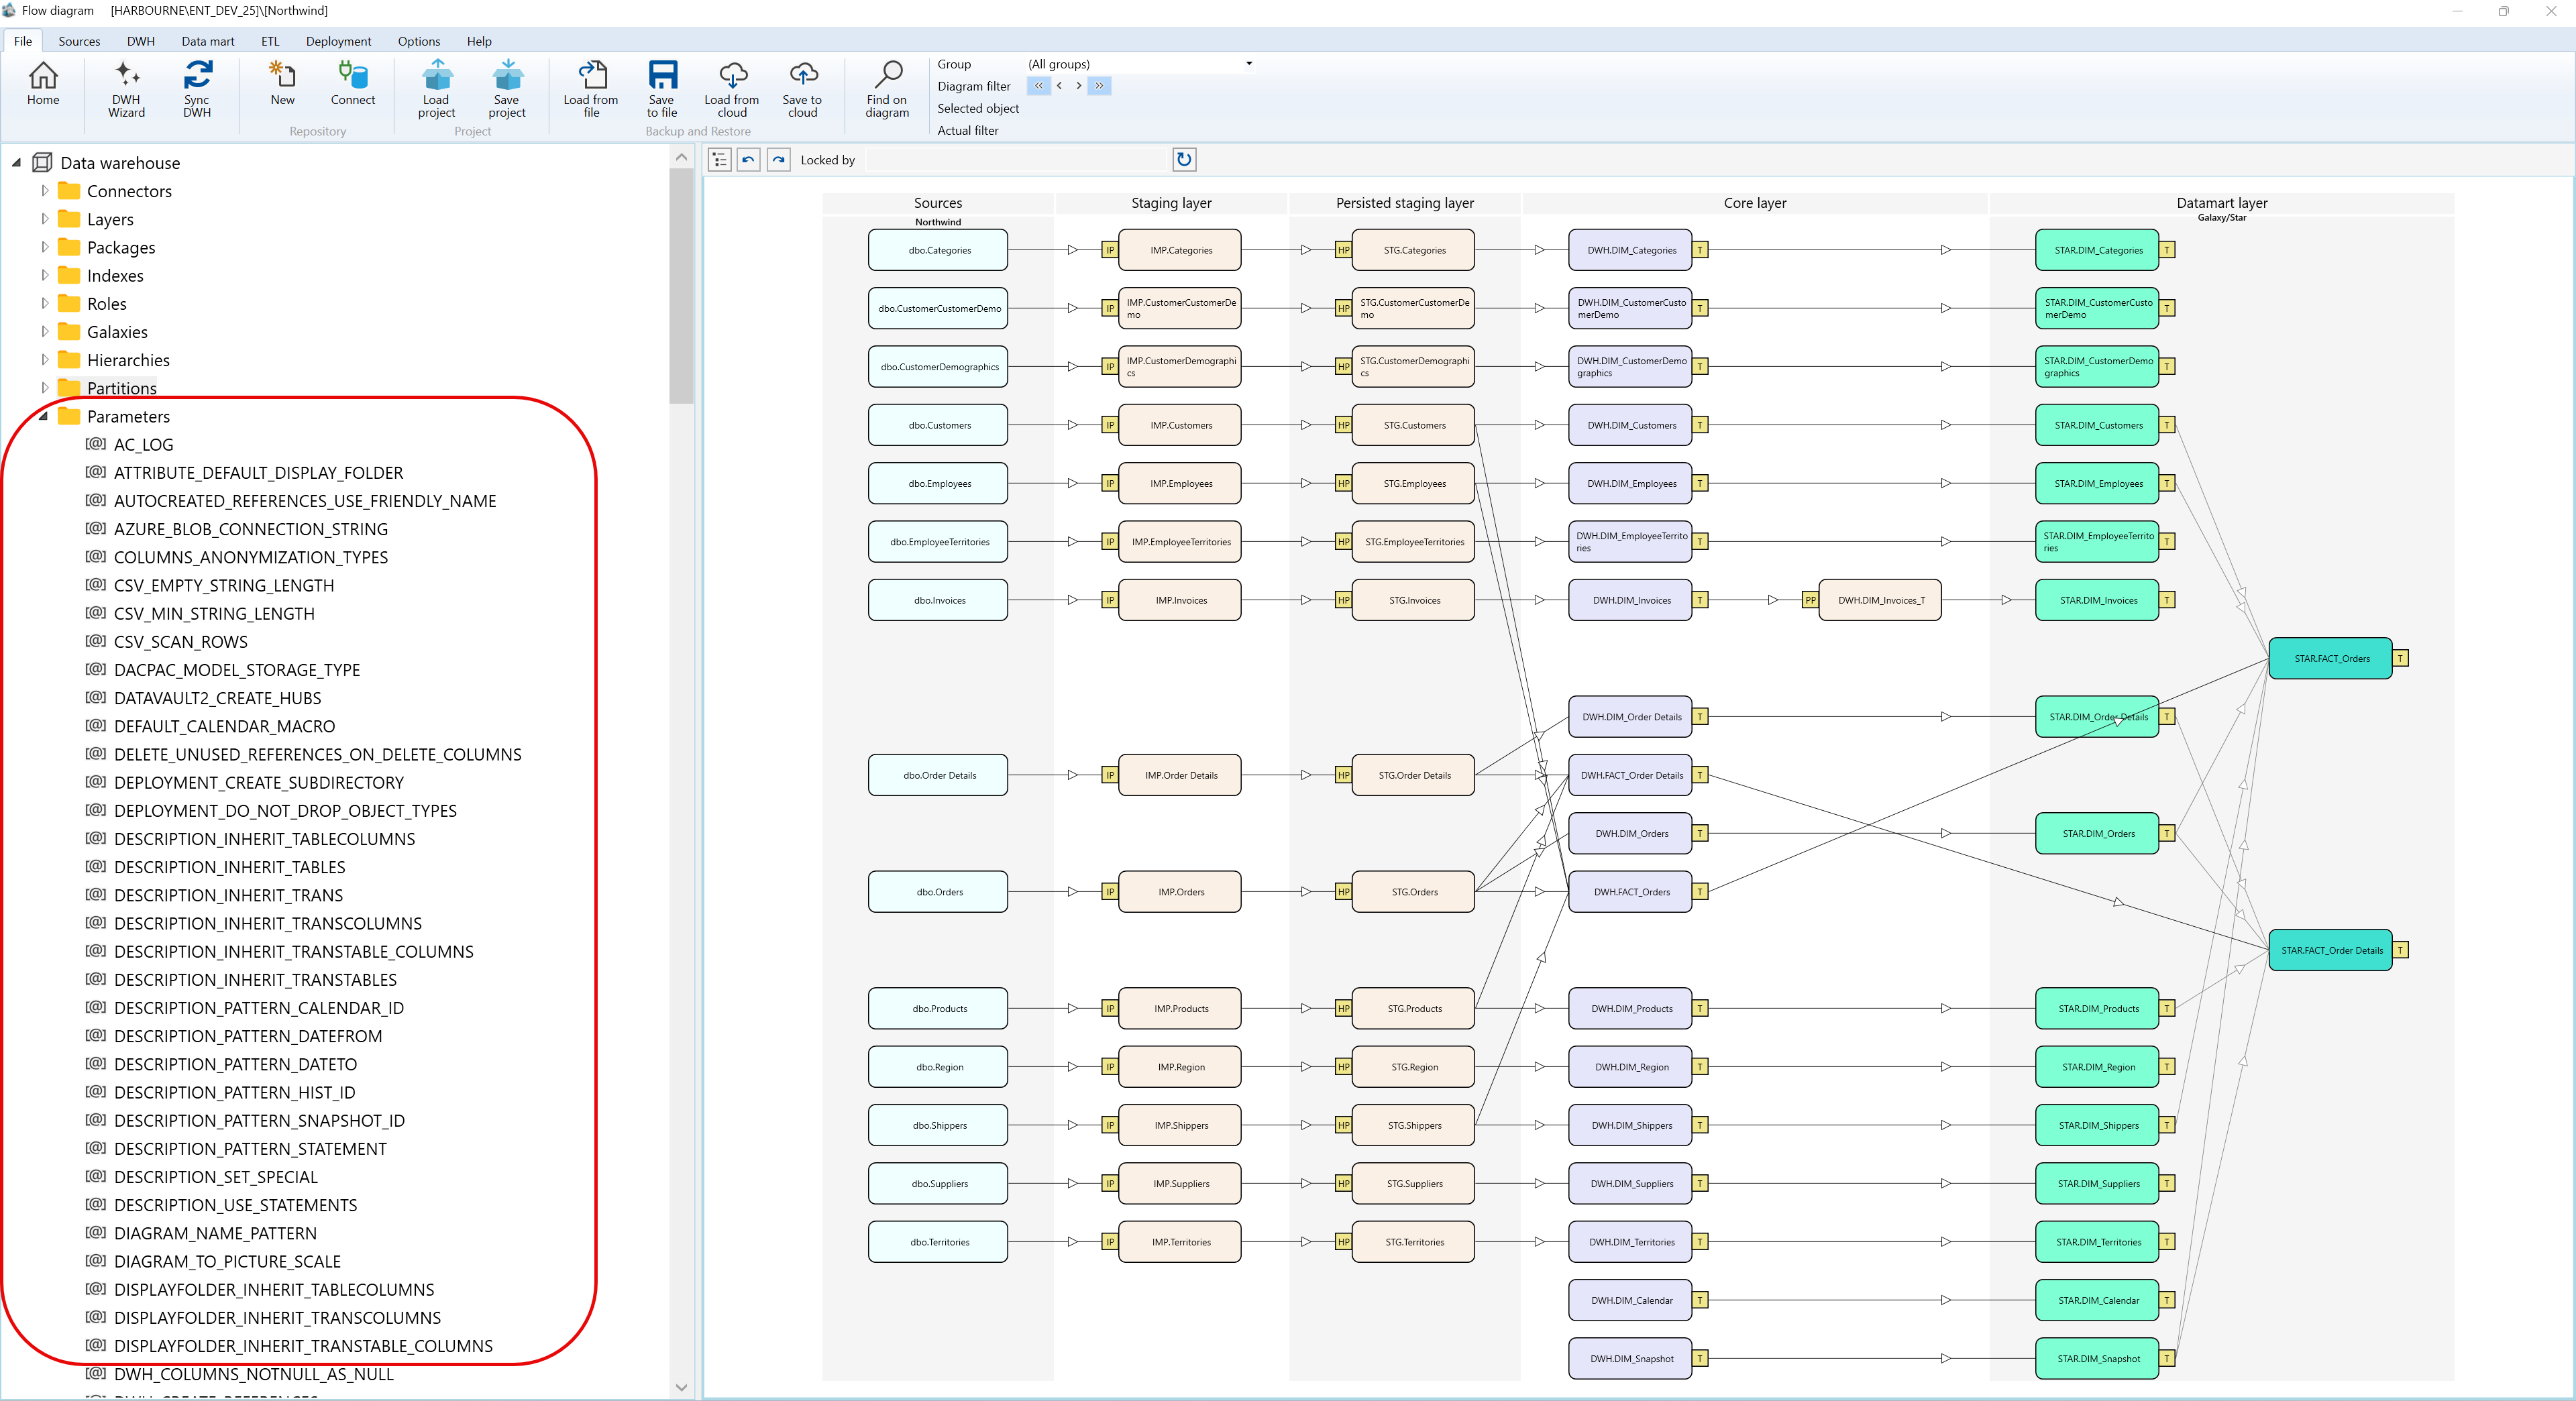This screenshot has height=1401, width=2576.
Task: Open the Data mart tab
Action: click(208, 41)
